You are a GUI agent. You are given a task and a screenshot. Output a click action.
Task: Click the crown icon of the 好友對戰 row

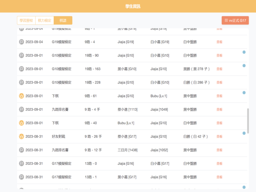(21, 137)
